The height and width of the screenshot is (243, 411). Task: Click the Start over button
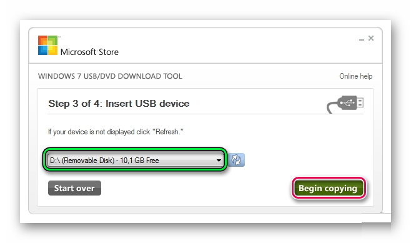click(74, 188)
